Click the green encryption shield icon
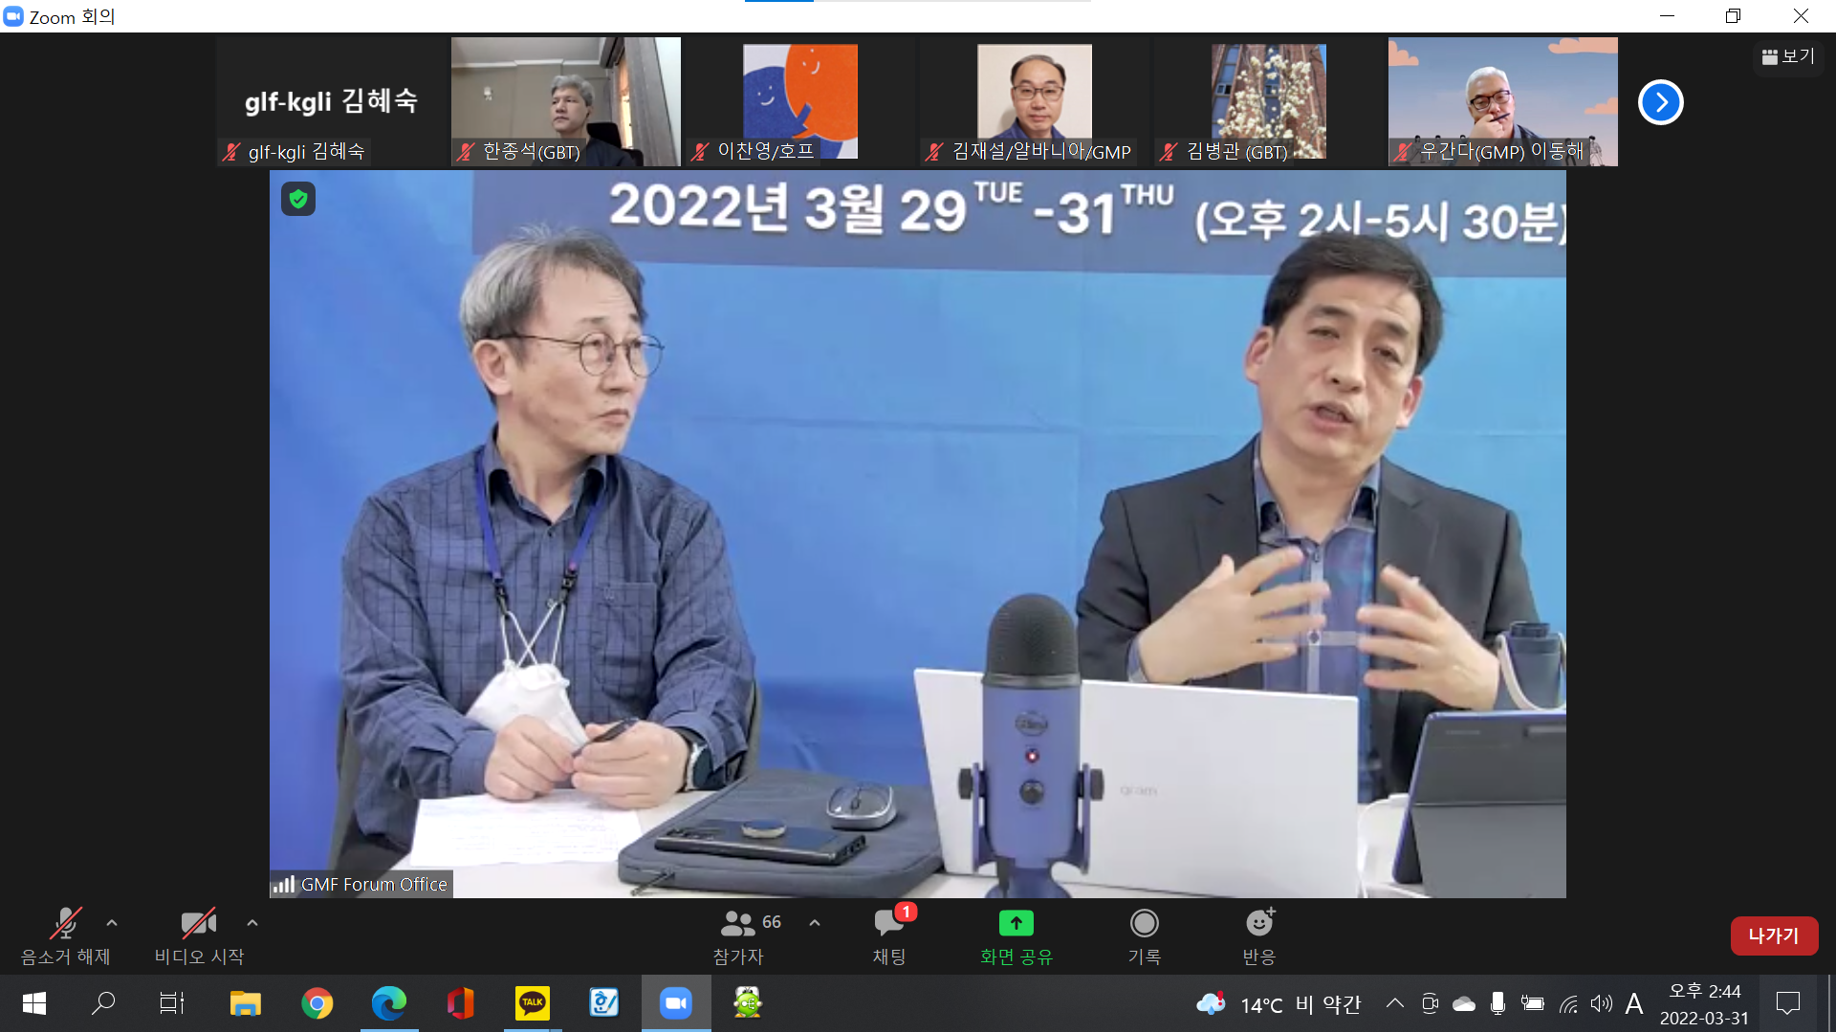 [x=298, y=199]
